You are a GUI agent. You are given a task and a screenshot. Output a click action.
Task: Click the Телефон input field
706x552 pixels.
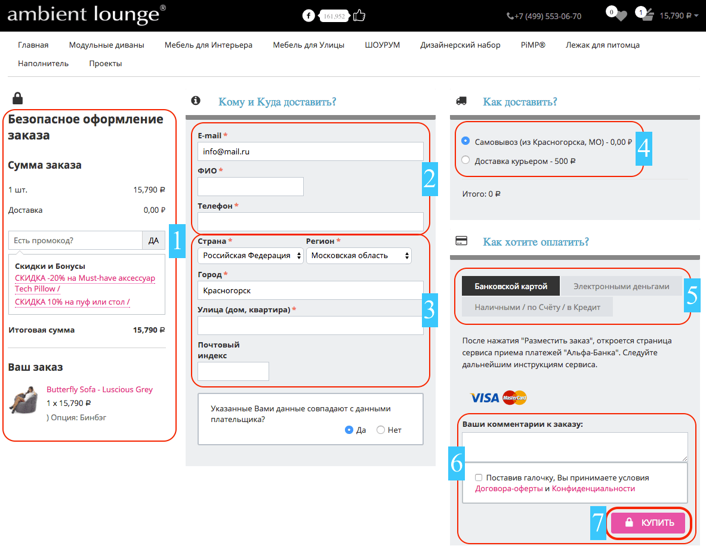point(310,222)
